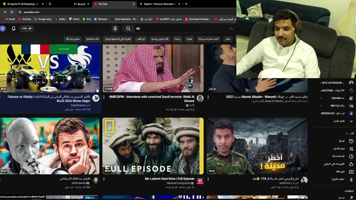This screenshot has width=356, height=200.
Task: Expand subscriptions with إظهار المزيد chevron
Action: tap(351, 121)
